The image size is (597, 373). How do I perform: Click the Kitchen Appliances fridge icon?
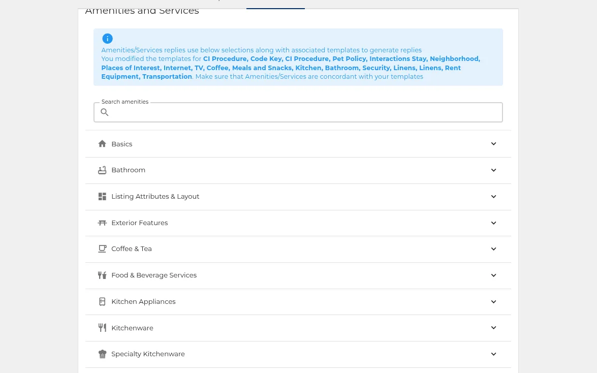coord(102,301)
